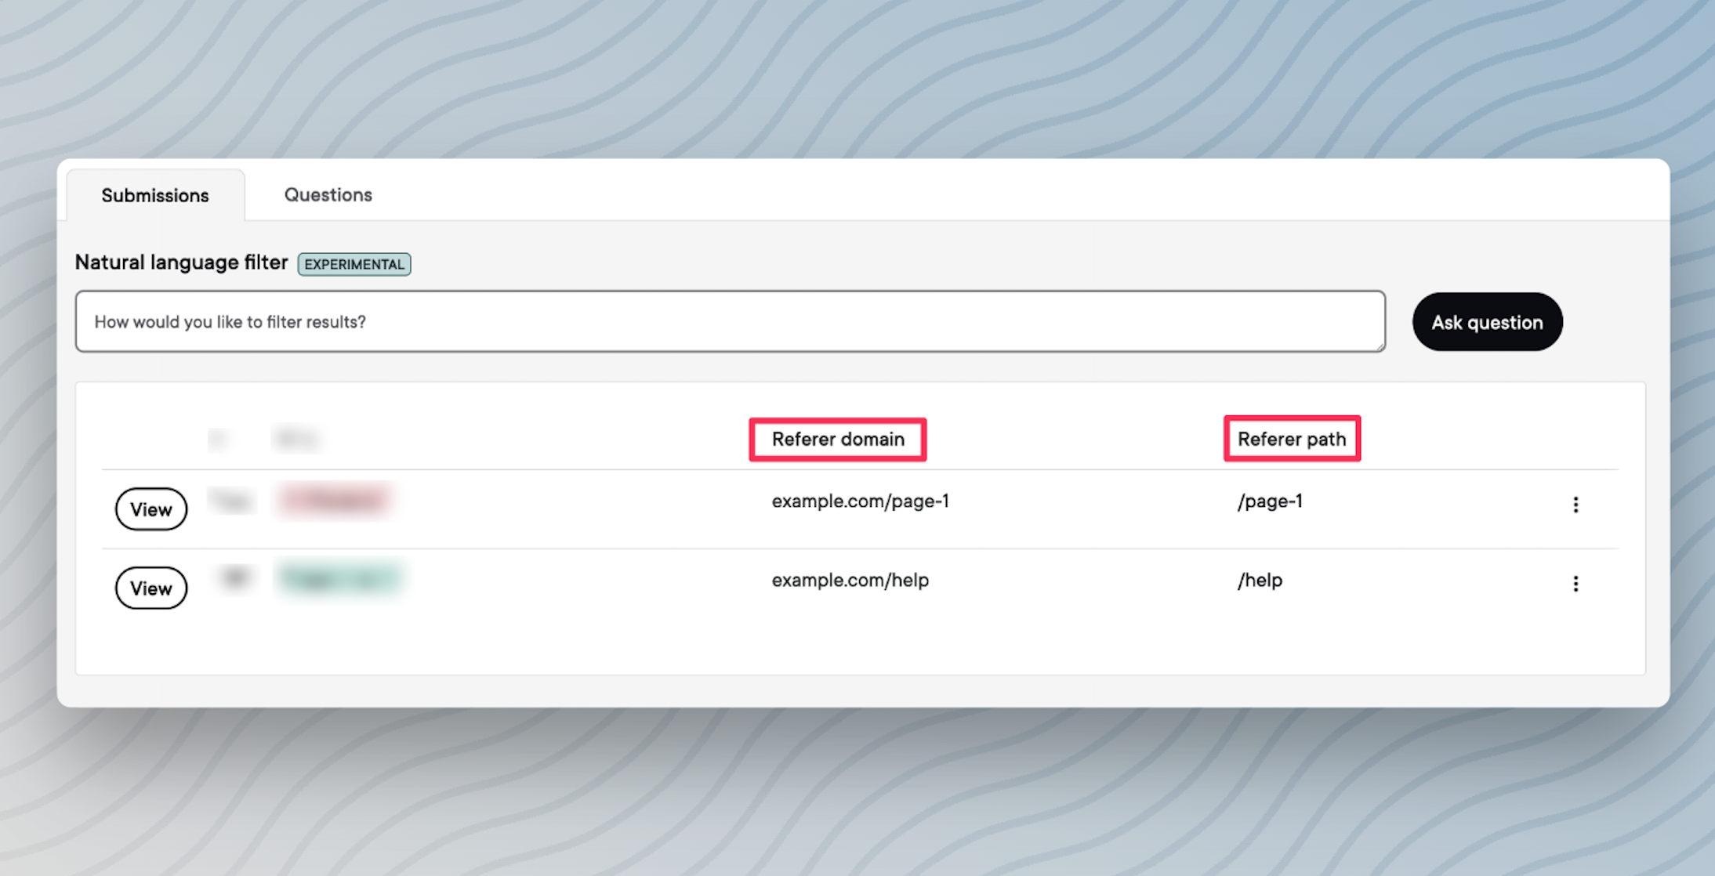Viewport: 1715px width, 876px height.
Task: Click the /page-1 referer path cell
Action: coord(1270,501)
